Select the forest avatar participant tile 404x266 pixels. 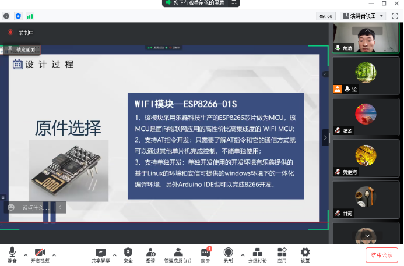pos(366,76)
